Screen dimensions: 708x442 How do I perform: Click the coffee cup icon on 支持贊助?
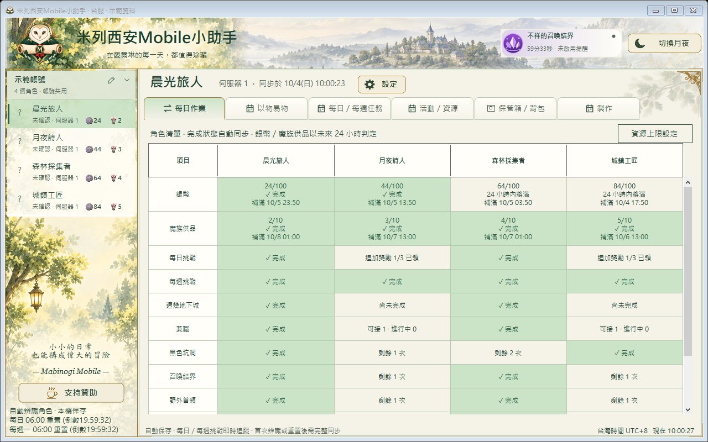tap(51, 393)
